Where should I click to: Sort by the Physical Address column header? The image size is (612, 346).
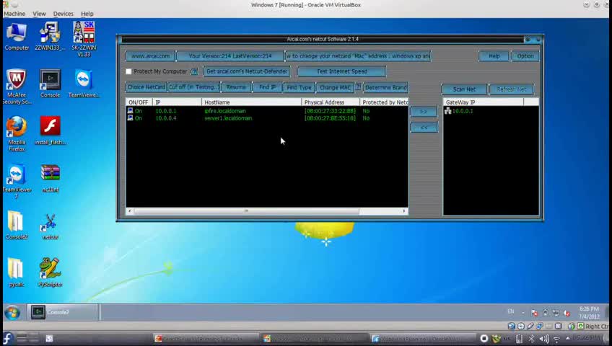331,102
